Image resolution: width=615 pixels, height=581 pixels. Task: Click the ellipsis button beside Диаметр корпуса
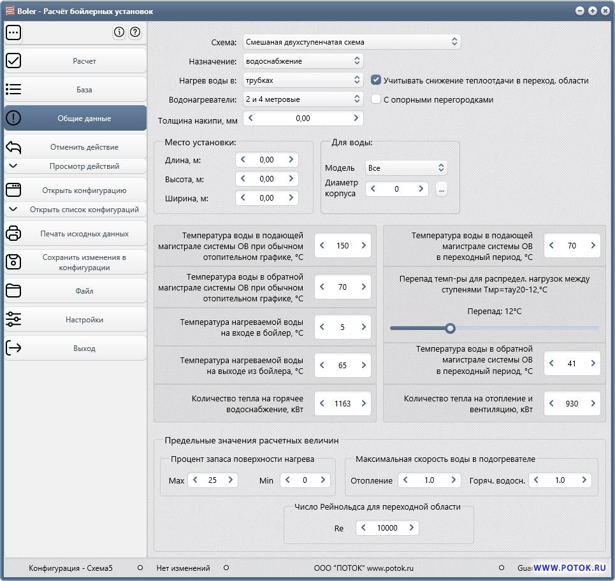[442, 189]
